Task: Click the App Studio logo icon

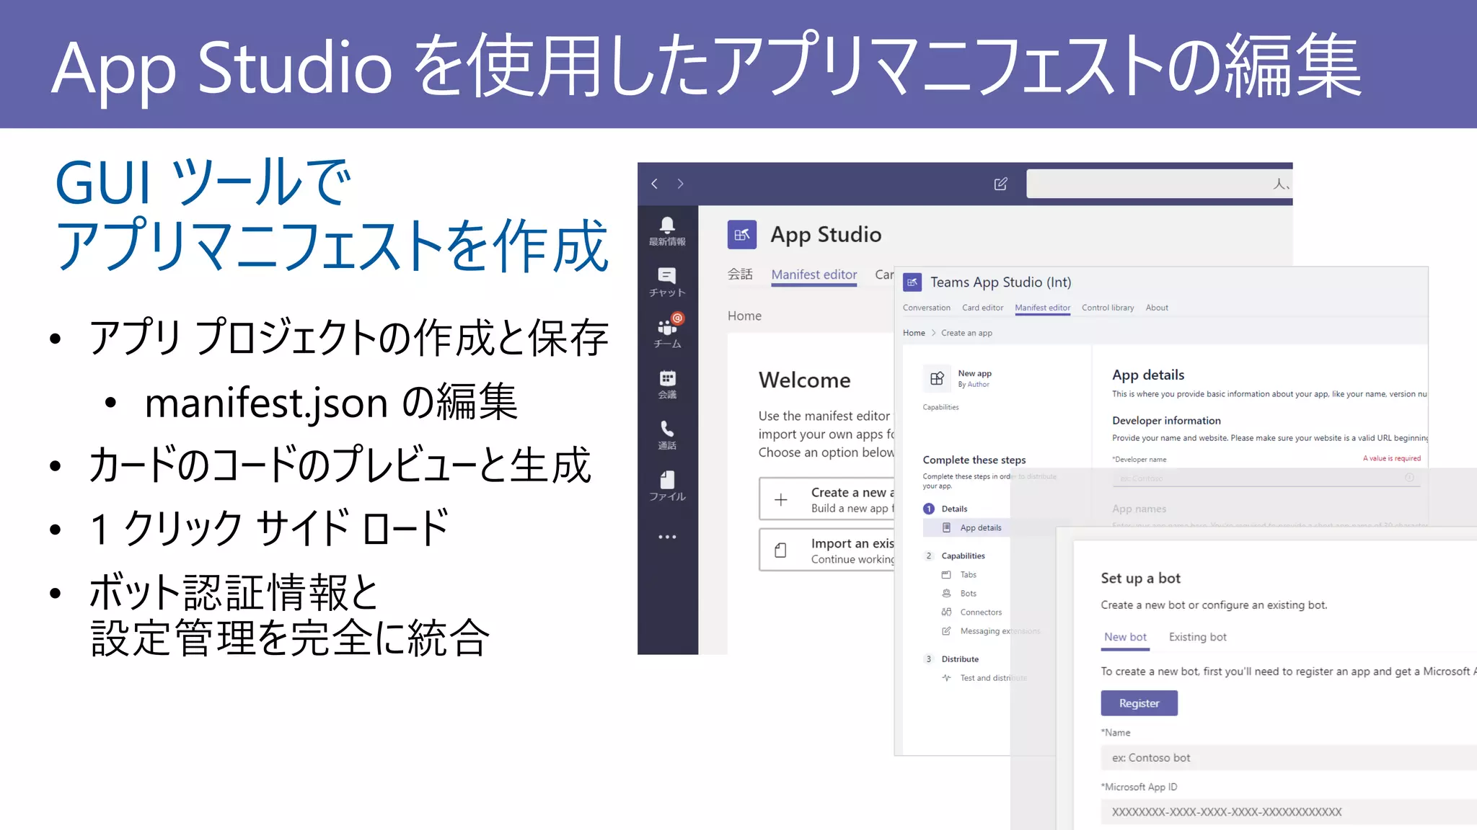Action: [741, 234]
